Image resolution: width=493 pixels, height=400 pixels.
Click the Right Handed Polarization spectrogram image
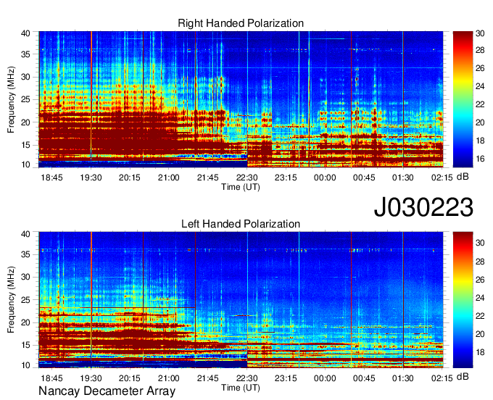click(x=241, y=99)
